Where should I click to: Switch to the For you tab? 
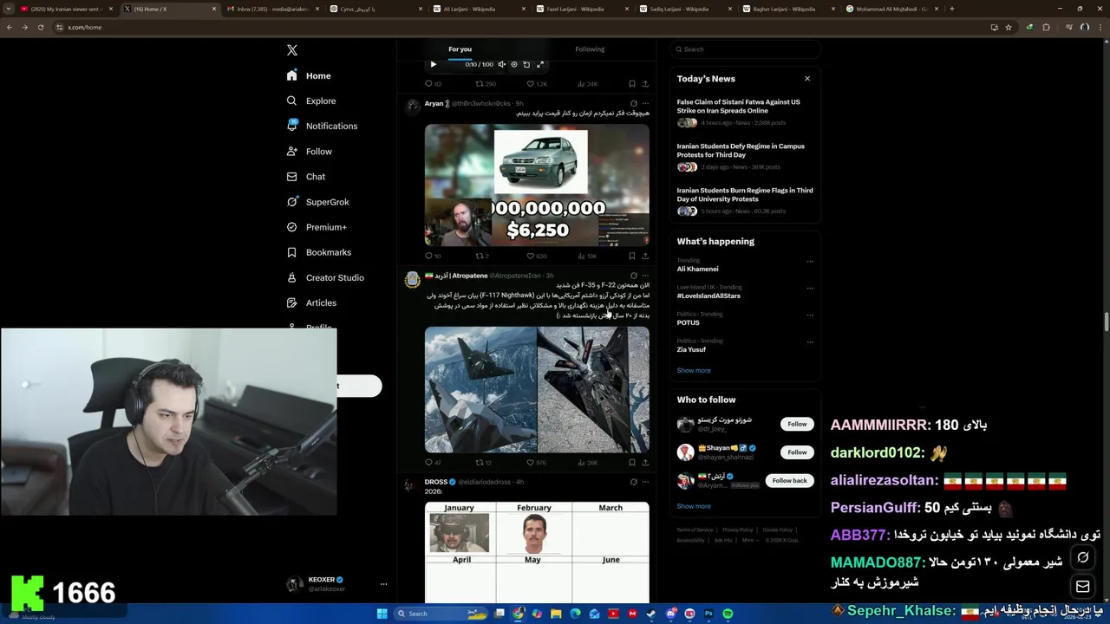(460, 49)
